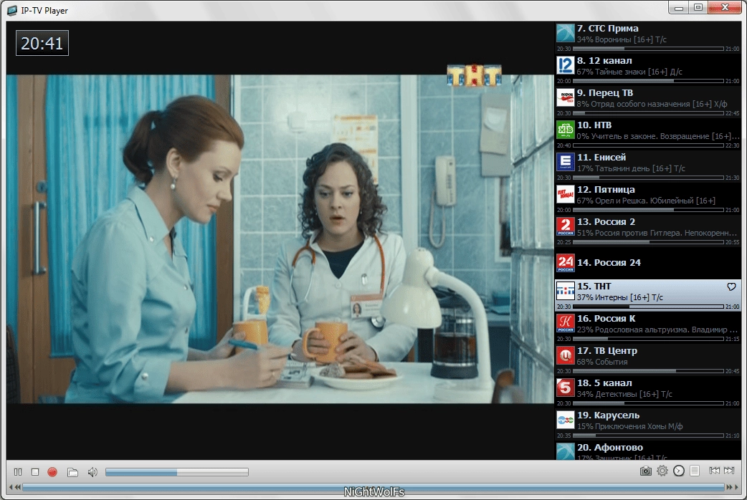Take a screenshot with the camera icon
Image resolution: width=747 pixels, height=500 pixels.
pos(645,471)
